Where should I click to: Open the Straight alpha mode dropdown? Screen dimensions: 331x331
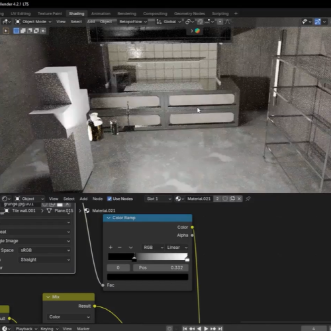pyautogui.click(x=45, y=260)
